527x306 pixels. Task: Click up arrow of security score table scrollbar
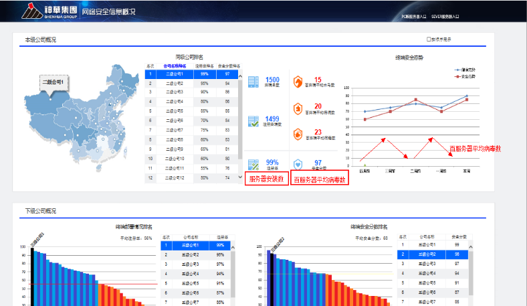tap(471, 247)
